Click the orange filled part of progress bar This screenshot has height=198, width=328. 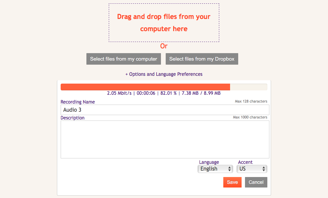click(x=145, y=87)
